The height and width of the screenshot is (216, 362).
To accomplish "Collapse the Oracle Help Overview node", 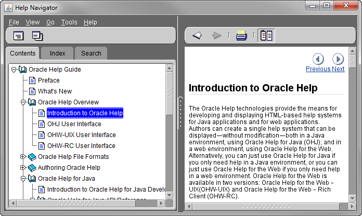I will point(23,102).
